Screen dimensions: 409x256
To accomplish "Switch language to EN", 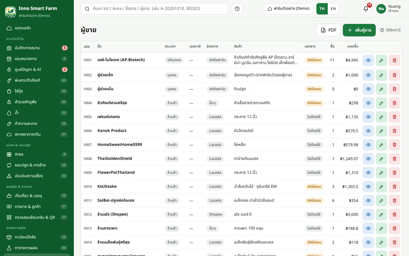I will (333, 9).
